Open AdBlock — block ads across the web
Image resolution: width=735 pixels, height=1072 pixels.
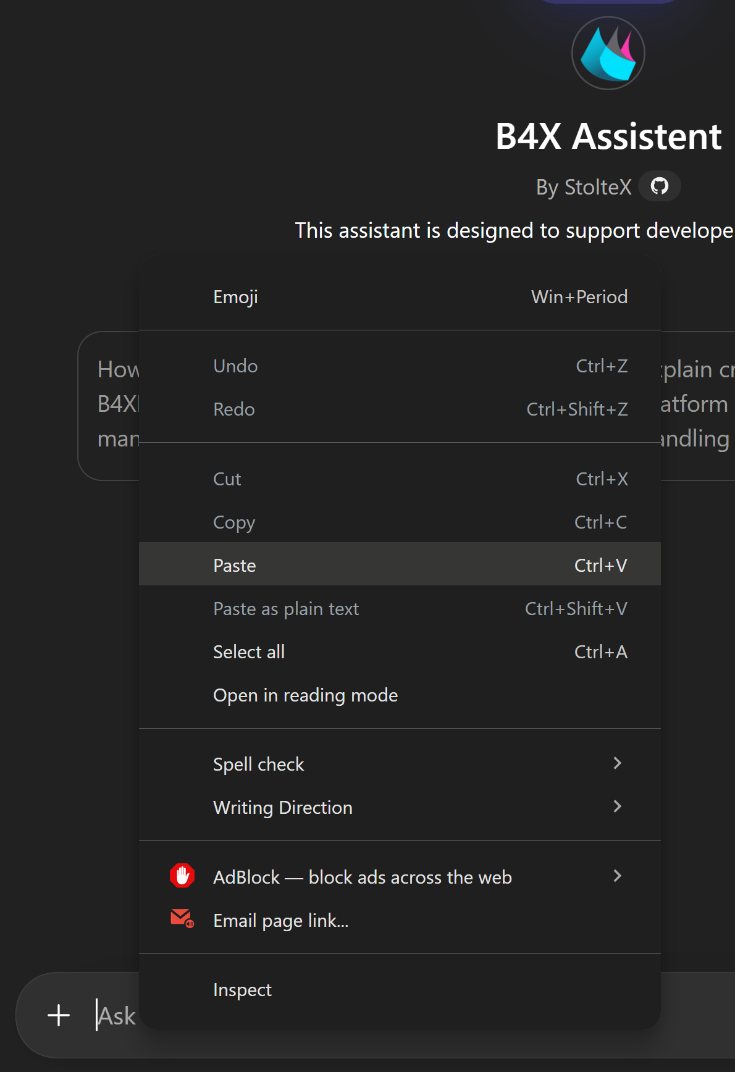[x=363, y=877]
